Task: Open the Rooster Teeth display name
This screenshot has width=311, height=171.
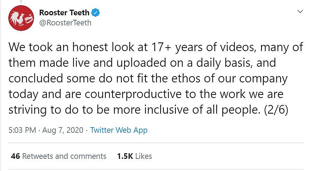Action: (64, 13)
